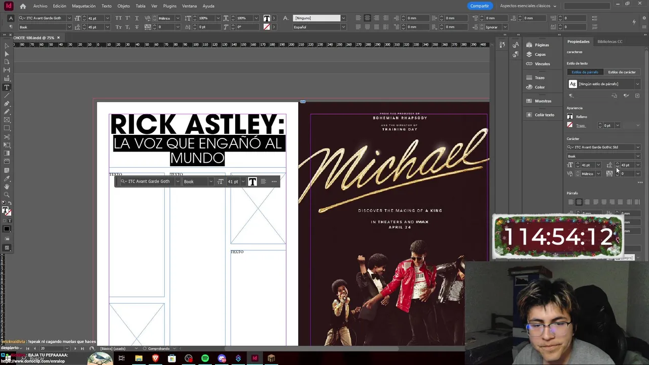The height and width of the screenshot is (365, 649).
Task: Close the CHOTE 100.indd document tab
Action: 58,38
